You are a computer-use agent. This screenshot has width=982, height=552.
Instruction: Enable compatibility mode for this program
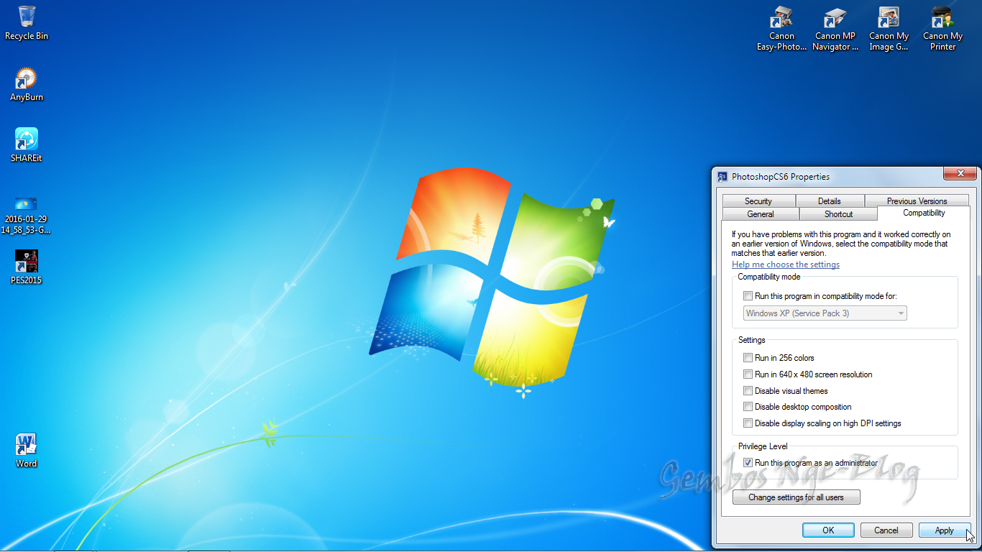click(x=748, y=295)
